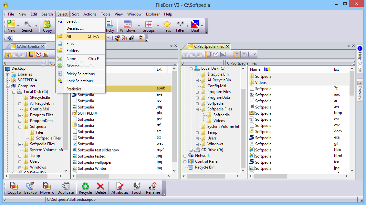Click the red clock icon in left pane toolbar
Image resolution: width=366 pixels, height=205 pixels.
click(38, 54)
